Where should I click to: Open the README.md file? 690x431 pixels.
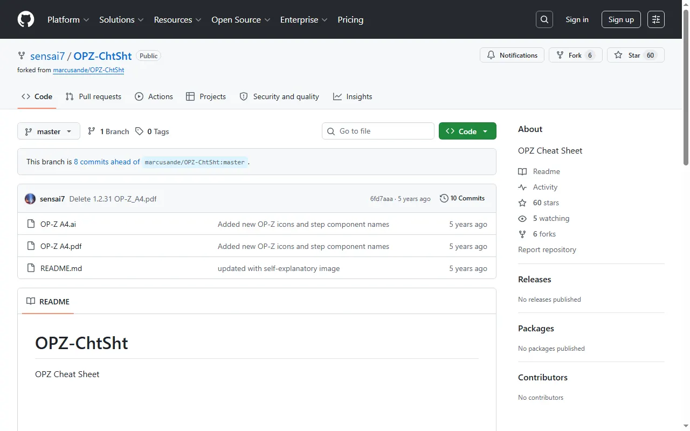[x=61, y=268]
